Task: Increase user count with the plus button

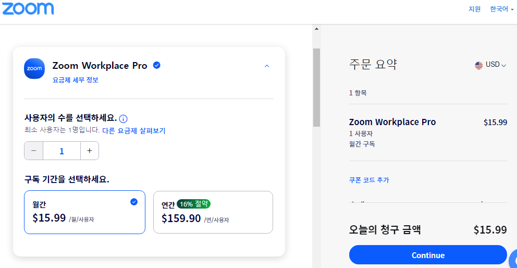Action: [x=90, y=151]
